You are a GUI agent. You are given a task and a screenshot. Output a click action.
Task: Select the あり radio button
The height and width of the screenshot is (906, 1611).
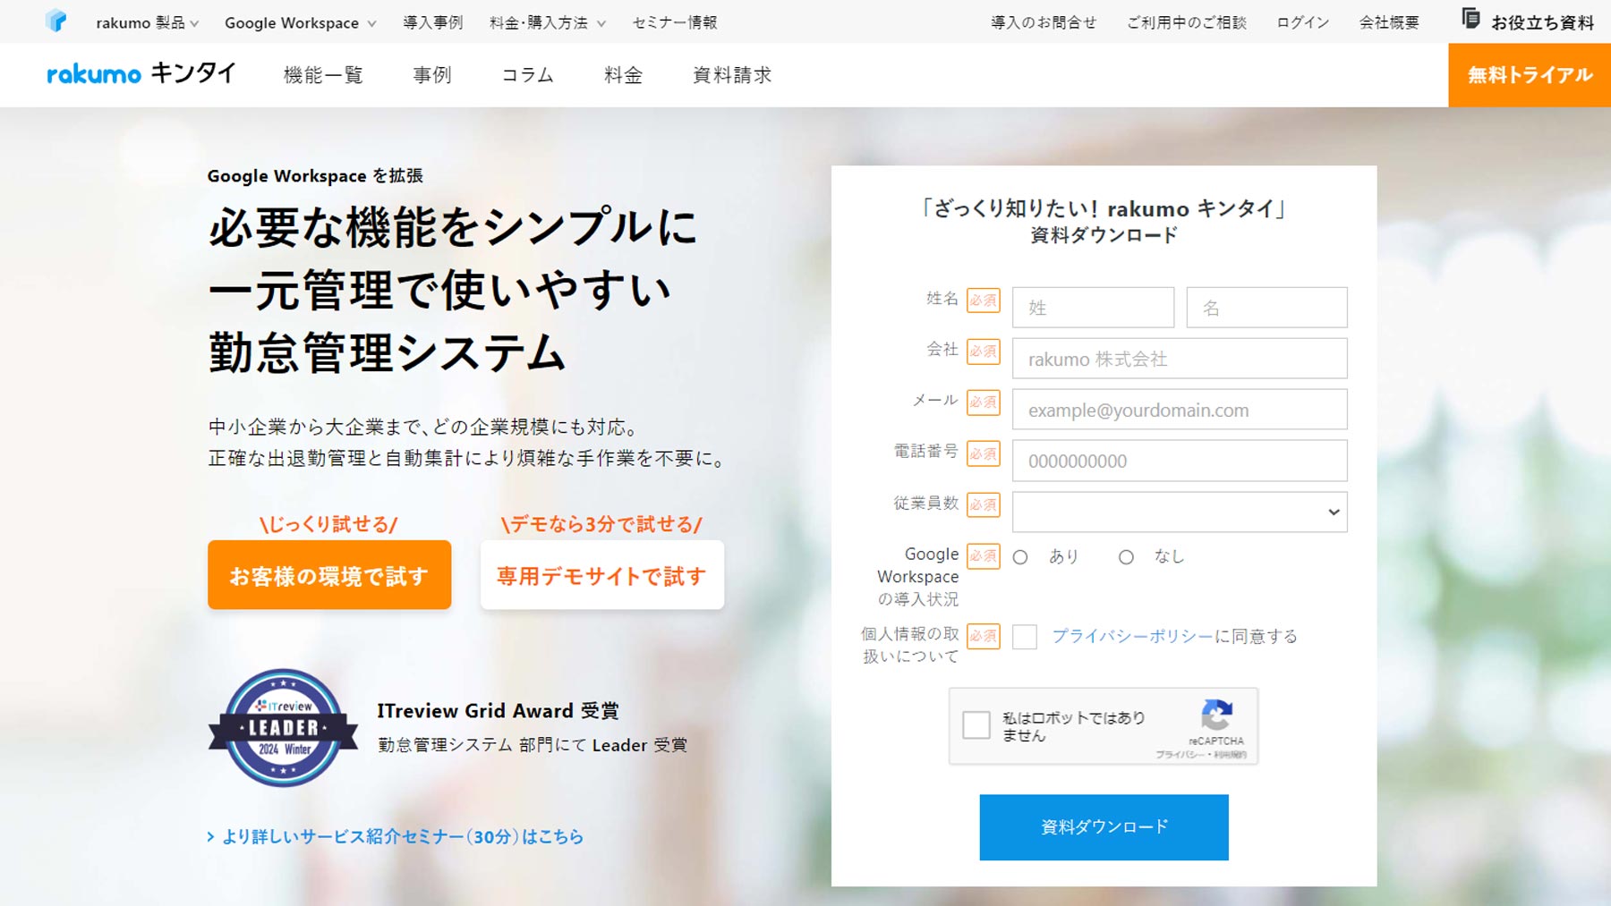point(1020,557)
